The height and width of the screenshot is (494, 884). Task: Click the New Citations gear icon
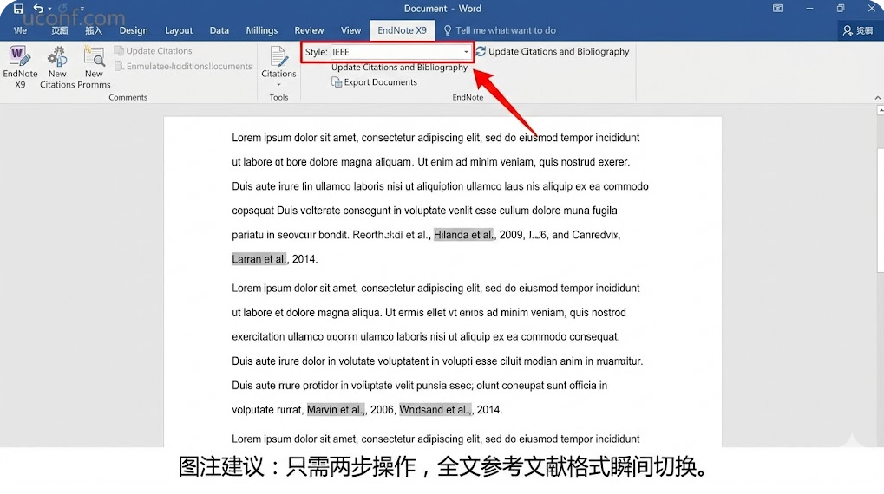coord(57,57)
